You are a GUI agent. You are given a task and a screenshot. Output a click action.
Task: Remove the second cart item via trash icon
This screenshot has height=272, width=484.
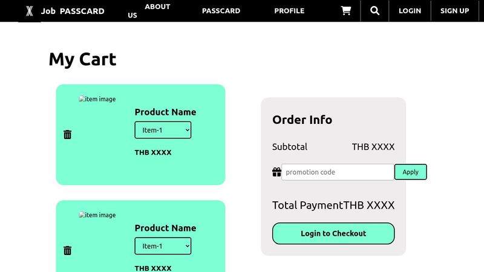(68, 250)
